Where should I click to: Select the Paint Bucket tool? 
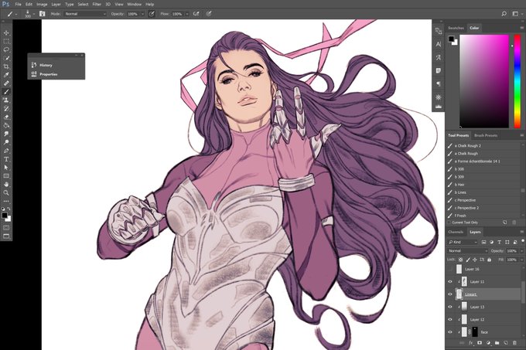6,125
